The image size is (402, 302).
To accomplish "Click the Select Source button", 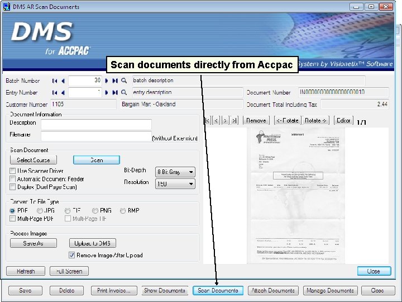I will [33, 160].
